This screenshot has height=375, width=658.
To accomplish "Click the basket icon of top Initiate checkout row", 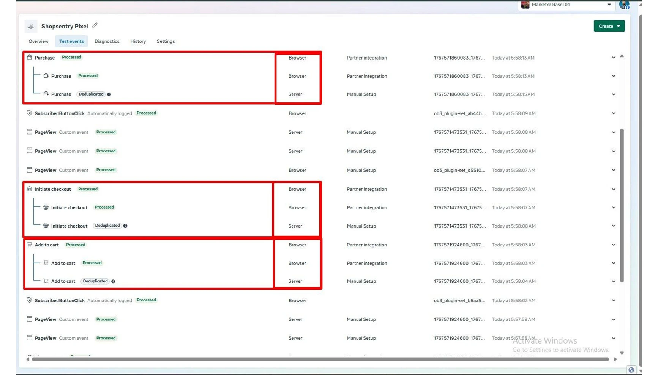I will pos(29,189).
